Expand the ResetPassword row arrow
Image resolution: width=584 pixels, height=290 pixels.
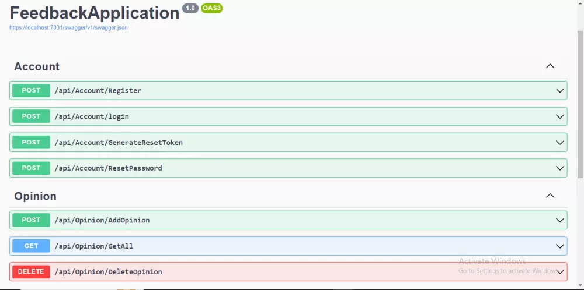[560, 168]
